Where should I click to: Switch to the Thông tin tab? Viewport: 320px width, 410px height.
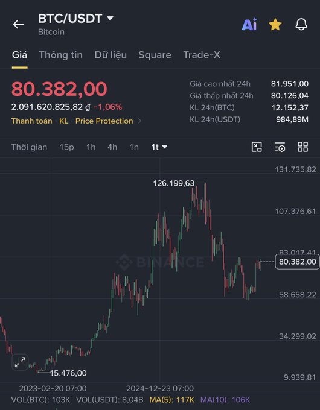(61, 55)
